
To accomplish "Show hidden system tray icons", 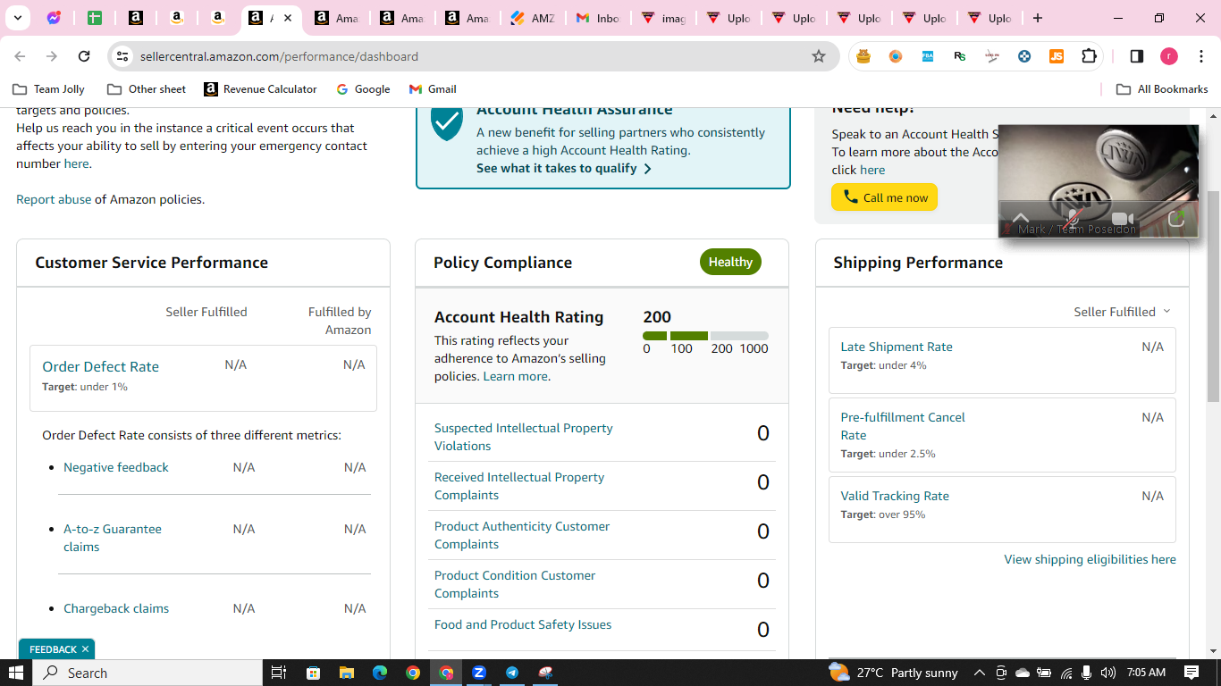I will point(979,673).
